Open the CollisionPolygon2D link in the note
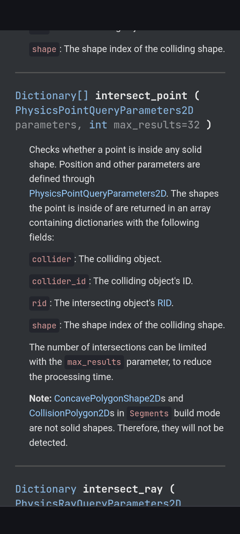This screenshot has height=534, width=240. (69, 413)
